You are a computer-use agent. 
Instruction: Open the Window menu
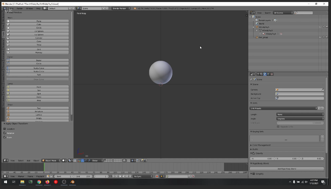click(29, 8)
